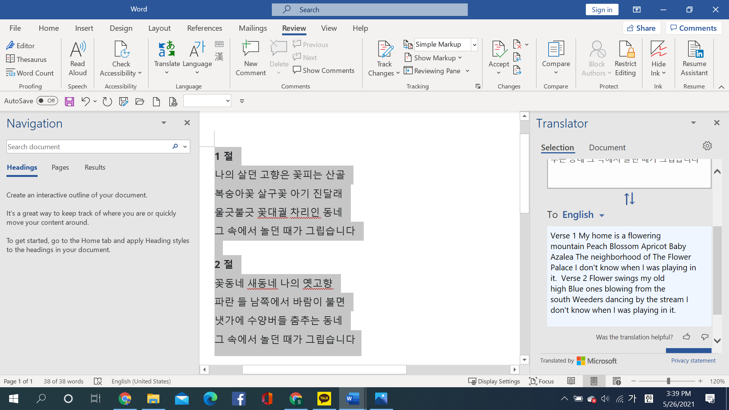729x410 pixels.
Task: Save the document from the quick toolbar
Action: [69, 101]
